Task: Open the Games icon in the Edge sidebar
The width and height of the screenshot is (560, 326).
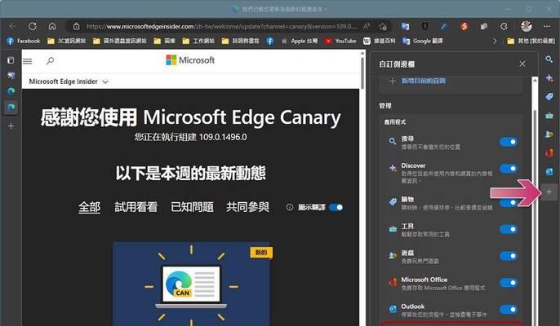Action: [x=549, y=134]
